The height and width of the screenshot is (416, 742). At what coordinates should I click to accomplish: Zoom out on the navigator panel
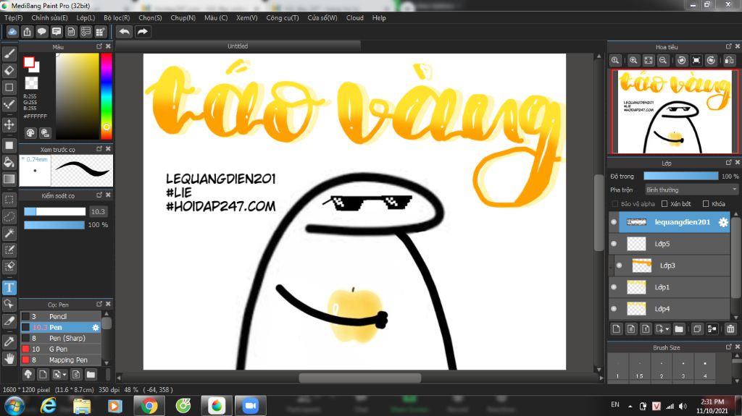(663, 60)
